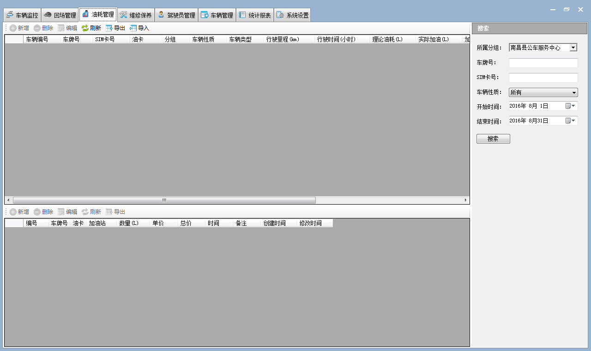The height and width of the screenshot is (351, 591).
Task: Open the 系统设置 system settings tab
Action: [x=292, y=15]
